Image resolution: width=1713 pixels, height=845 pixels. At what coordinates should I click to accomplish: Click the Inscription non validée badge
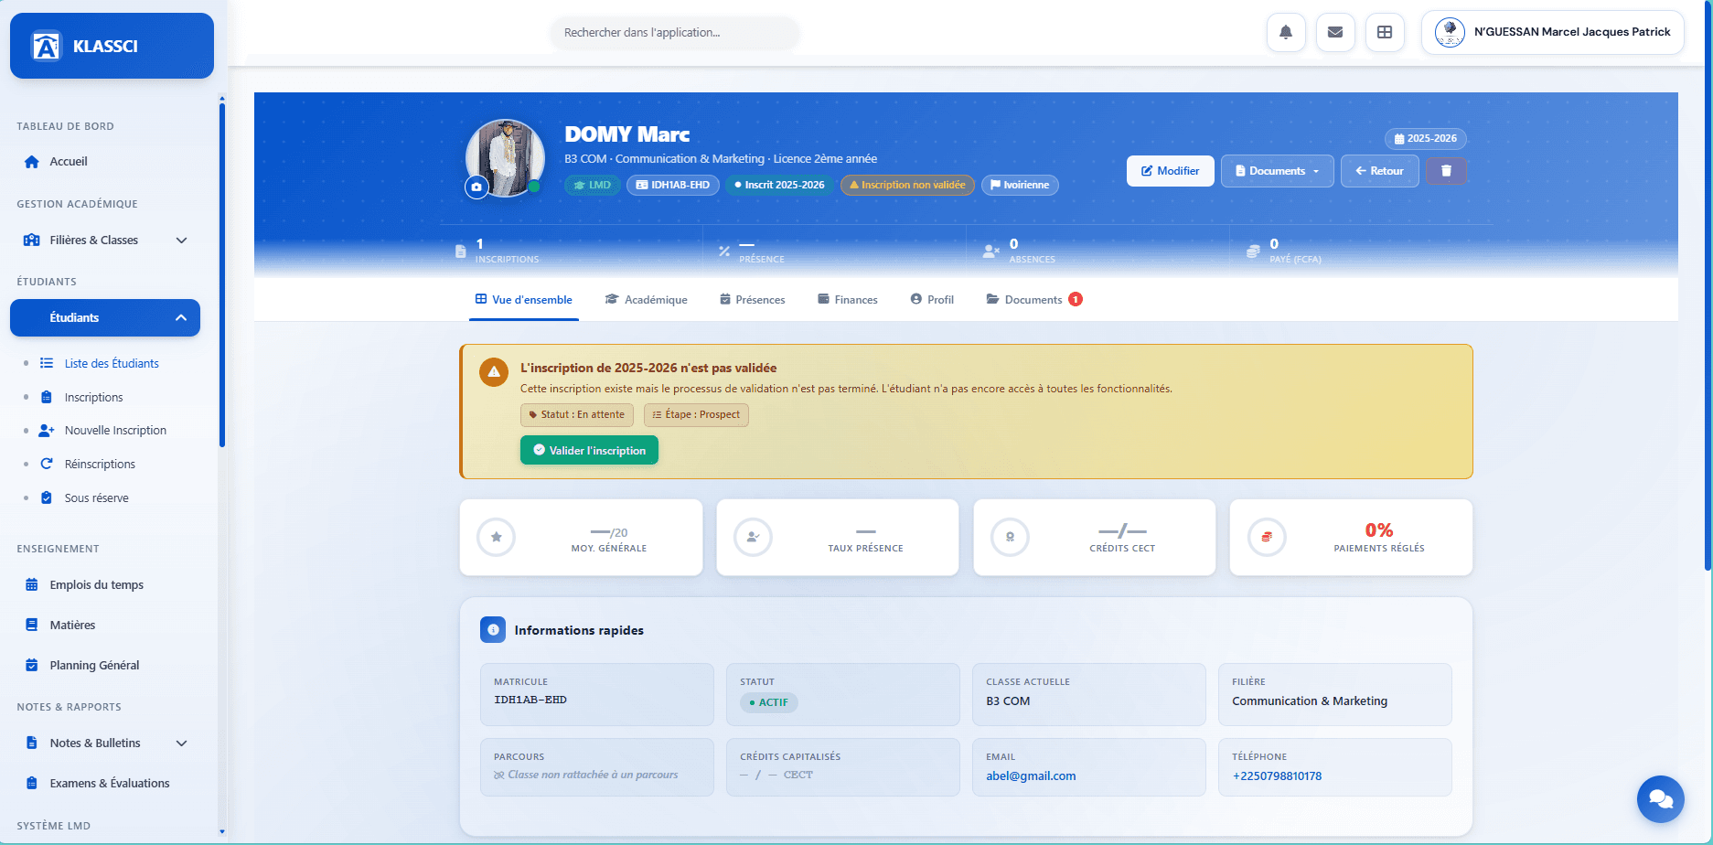(907, 185)
